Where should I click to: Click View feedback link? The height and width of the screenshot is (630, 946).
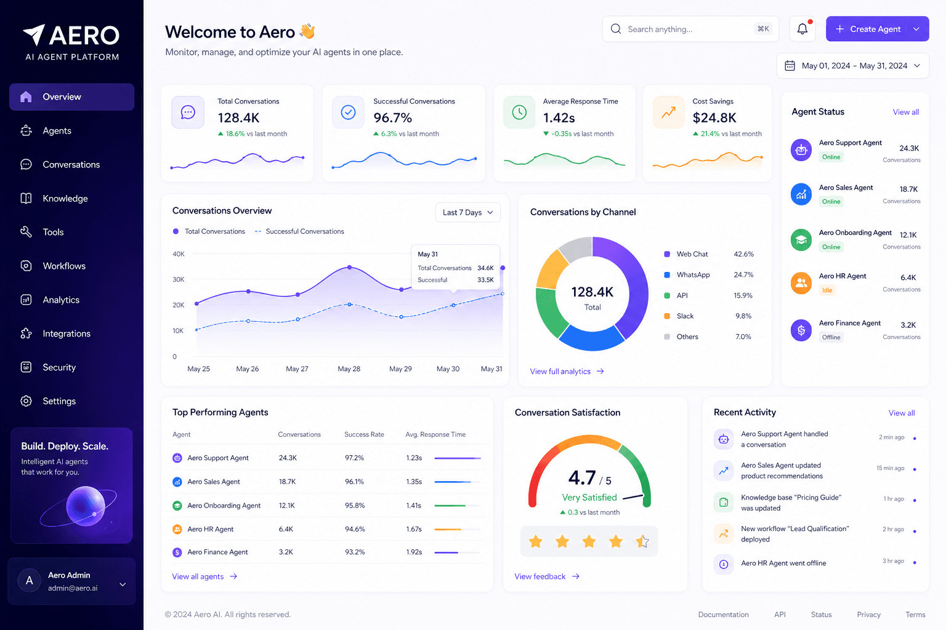coord(547,576)
